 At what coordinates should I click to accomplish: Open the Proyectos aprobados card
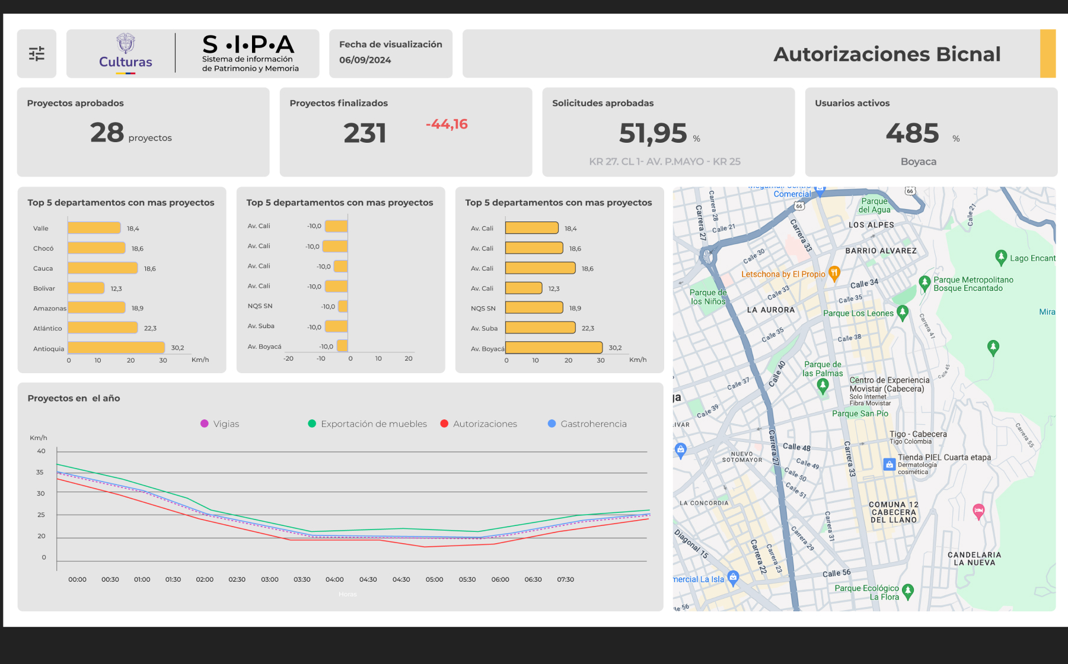tap(143, 132)
